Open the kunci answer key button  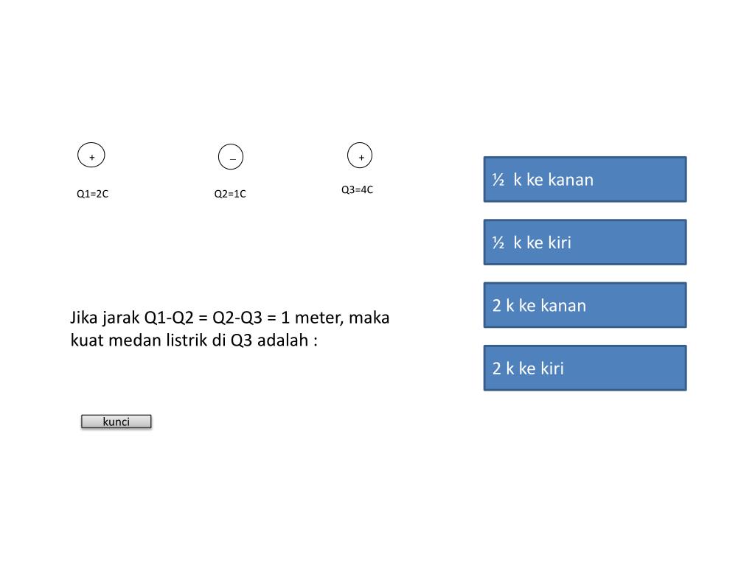(x=116, y=422)
